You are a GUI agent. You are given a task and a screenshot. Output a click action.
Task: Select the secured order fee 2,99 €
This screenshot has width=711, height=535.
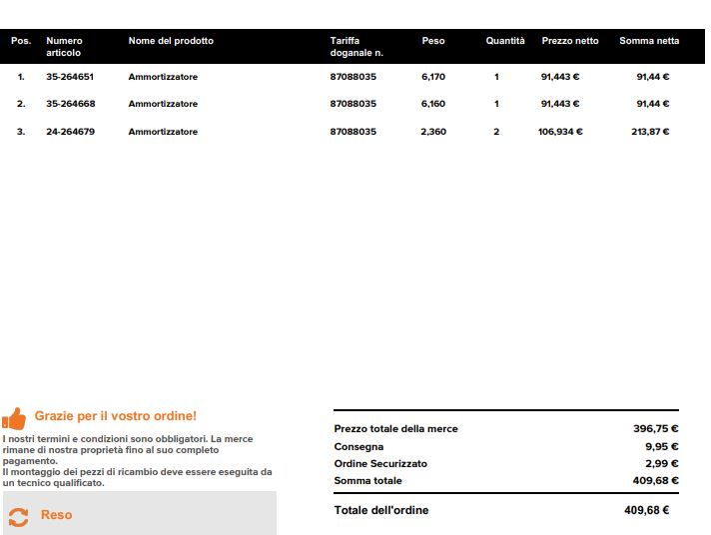pyautogui.click(x=662, y=463)
